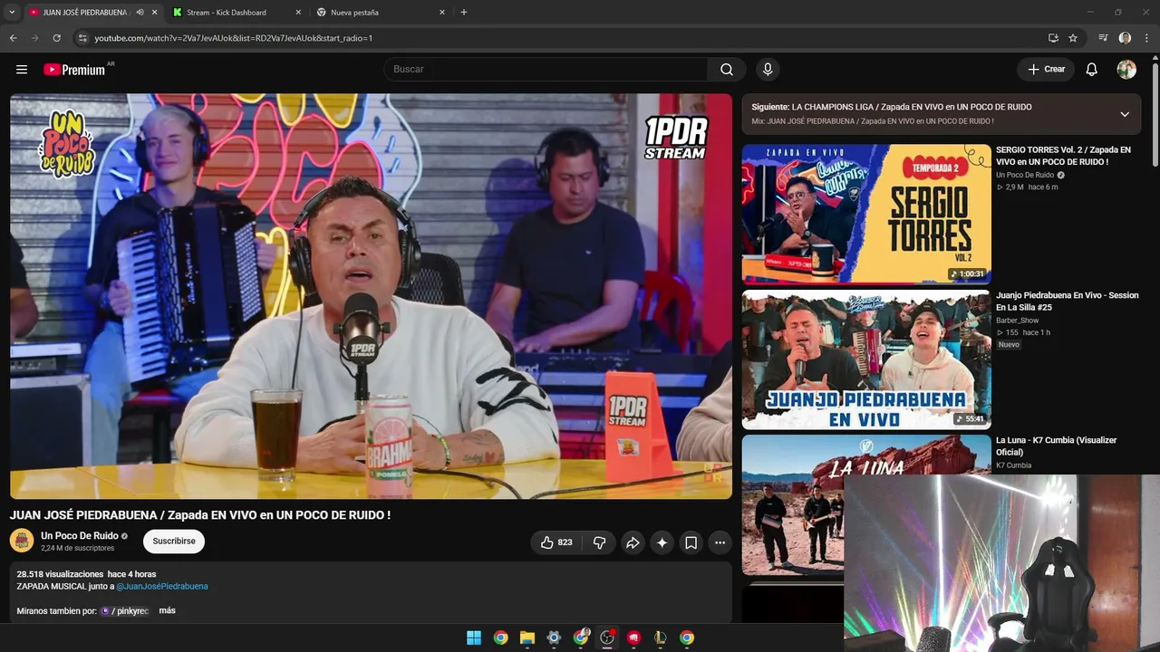1160x652 pixels.
Task: Start voice search with the microphone
Action: 768,70
